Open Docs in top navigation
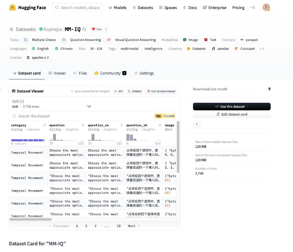Image resolution: width=293 pixels, height=252 pixels. click(190, 8)
